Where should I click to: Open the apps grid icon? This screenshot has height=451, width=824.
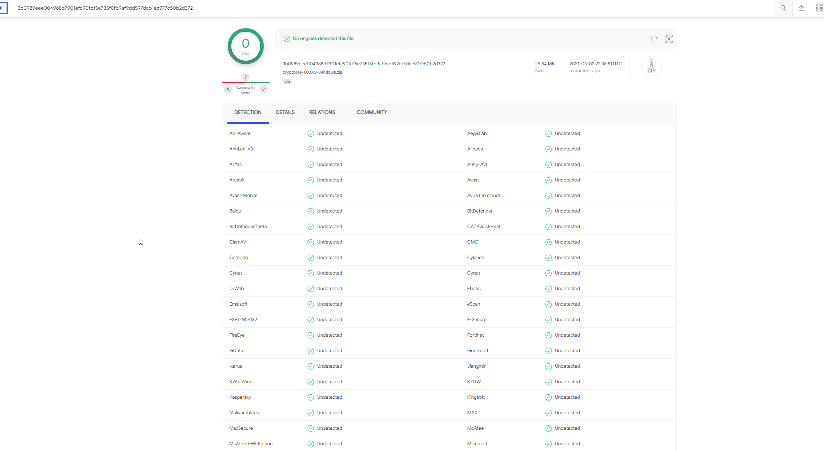tap(819, 8)
